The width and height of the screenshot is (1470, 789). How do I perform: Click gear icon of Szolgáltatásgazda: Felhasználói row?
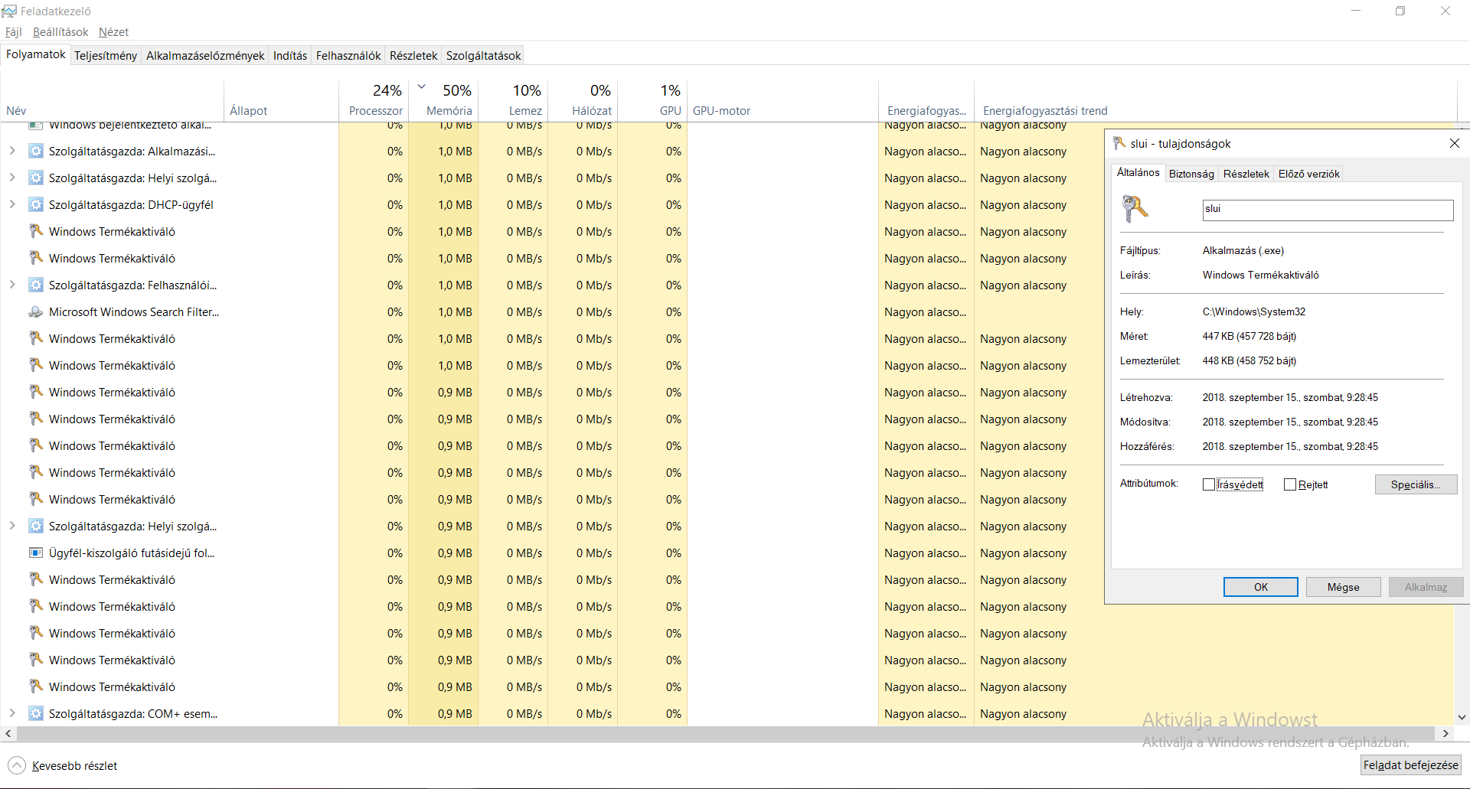coord(35,285)
